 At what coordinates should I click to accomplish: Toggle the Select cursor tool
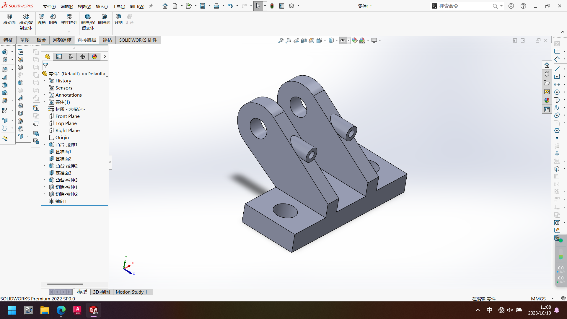click(258, 6)
